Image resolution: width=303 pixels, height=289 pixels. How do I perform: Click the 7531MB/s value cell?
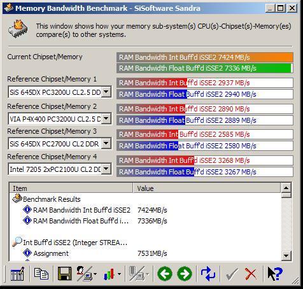click(x=152, y=253)
